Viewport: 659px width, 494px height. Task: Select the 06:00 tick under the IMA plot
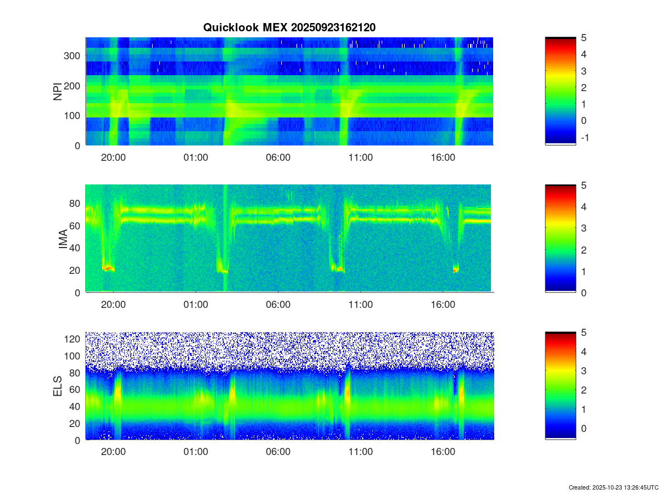[x=278, y=304]
